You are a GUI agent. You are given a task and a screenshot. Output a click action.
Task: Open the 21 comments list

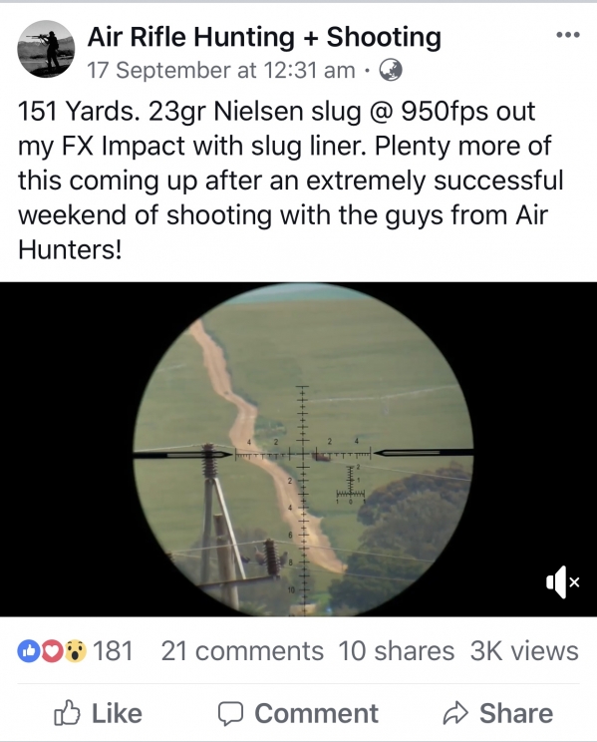[242, 651]
